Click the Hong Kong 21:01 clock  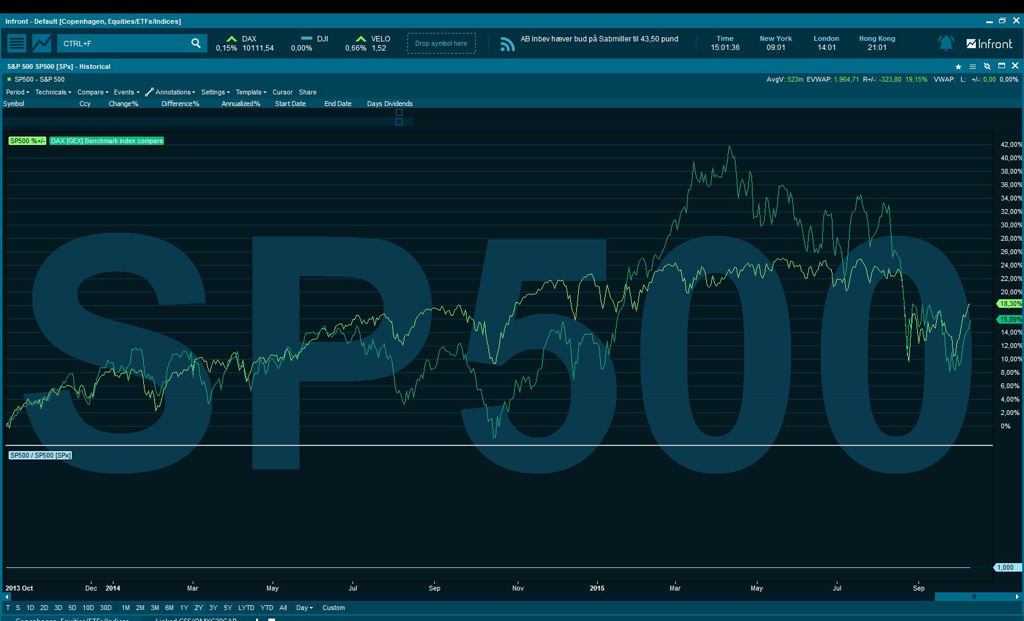tap(877, 43)
